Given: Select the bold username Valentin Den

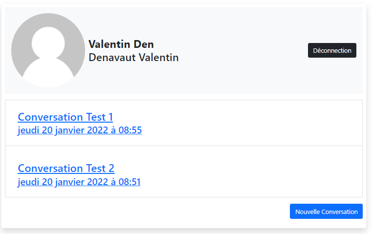Looking at the screenshot, I should tap(121, 44).
